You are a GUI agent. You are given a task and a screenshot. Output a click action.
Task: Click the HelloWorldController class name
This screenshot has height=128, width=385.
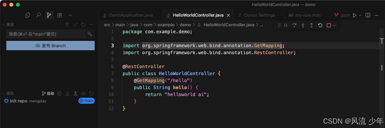(187, 73)
